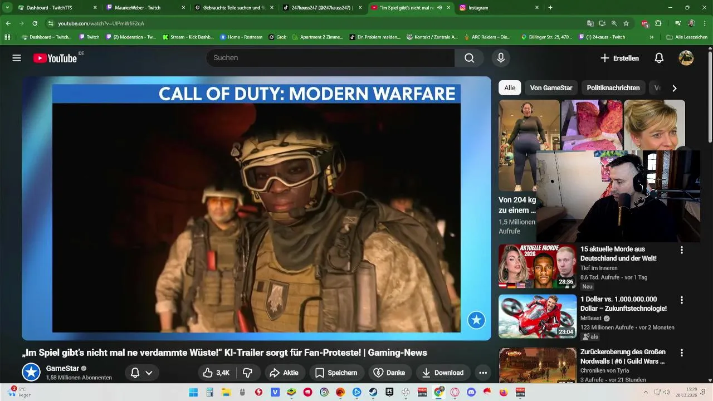Open the translate page icon in address bar
Image resolution: width=713 pixels, height=401 pixels.
(x=590, y=23)
